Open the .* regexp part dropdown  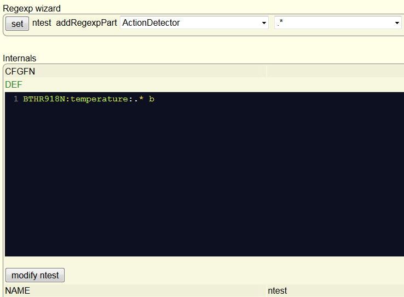[339, 22]
